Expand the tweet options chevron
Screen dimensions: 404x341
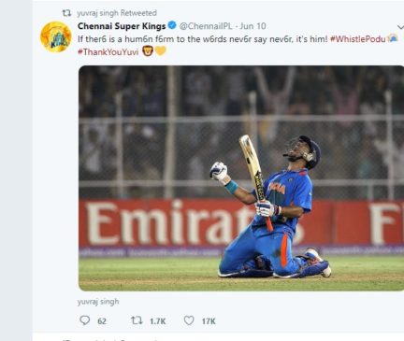tap(400, 27)
